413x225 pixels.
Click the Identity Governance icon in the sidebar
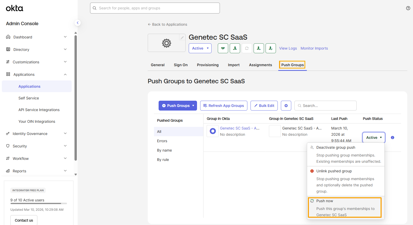coord(8,133)
